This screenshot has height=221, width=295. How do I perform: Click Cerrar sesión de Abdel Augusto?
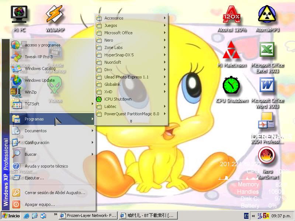point(52,193)
